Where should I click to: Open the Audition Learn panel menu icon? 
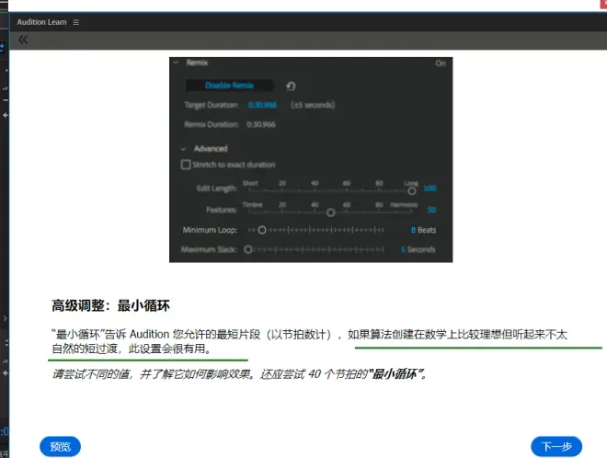75,22
